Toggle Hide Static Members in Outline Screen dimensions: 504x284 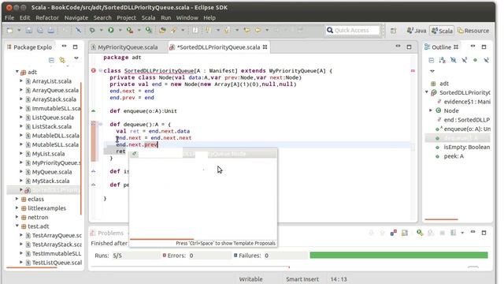[x=464, y=60]
